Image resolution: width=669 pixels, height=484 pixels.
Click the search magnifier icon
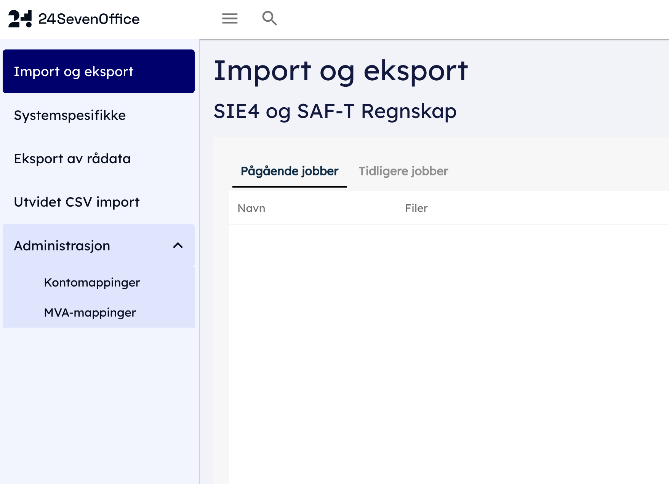pyautogui.click(x=269, y=18)
